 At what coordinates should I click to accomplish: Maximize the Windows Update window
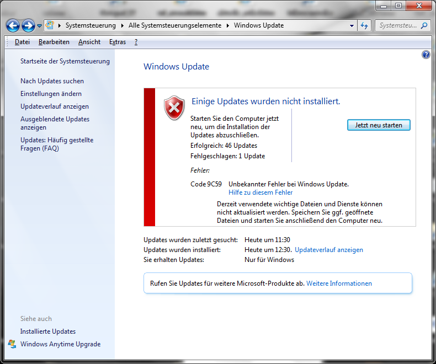(x=398, y=6)
